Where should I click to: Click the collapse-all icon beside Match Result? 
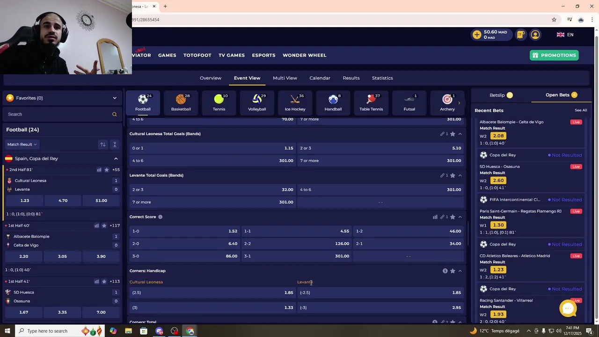point(115,144)
